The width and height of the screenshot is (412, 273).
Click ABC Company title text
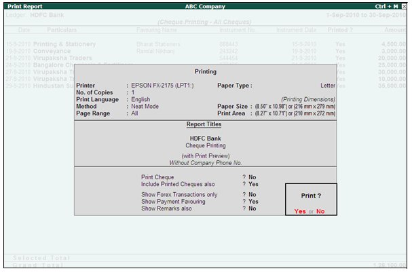(x=205, y=6)
